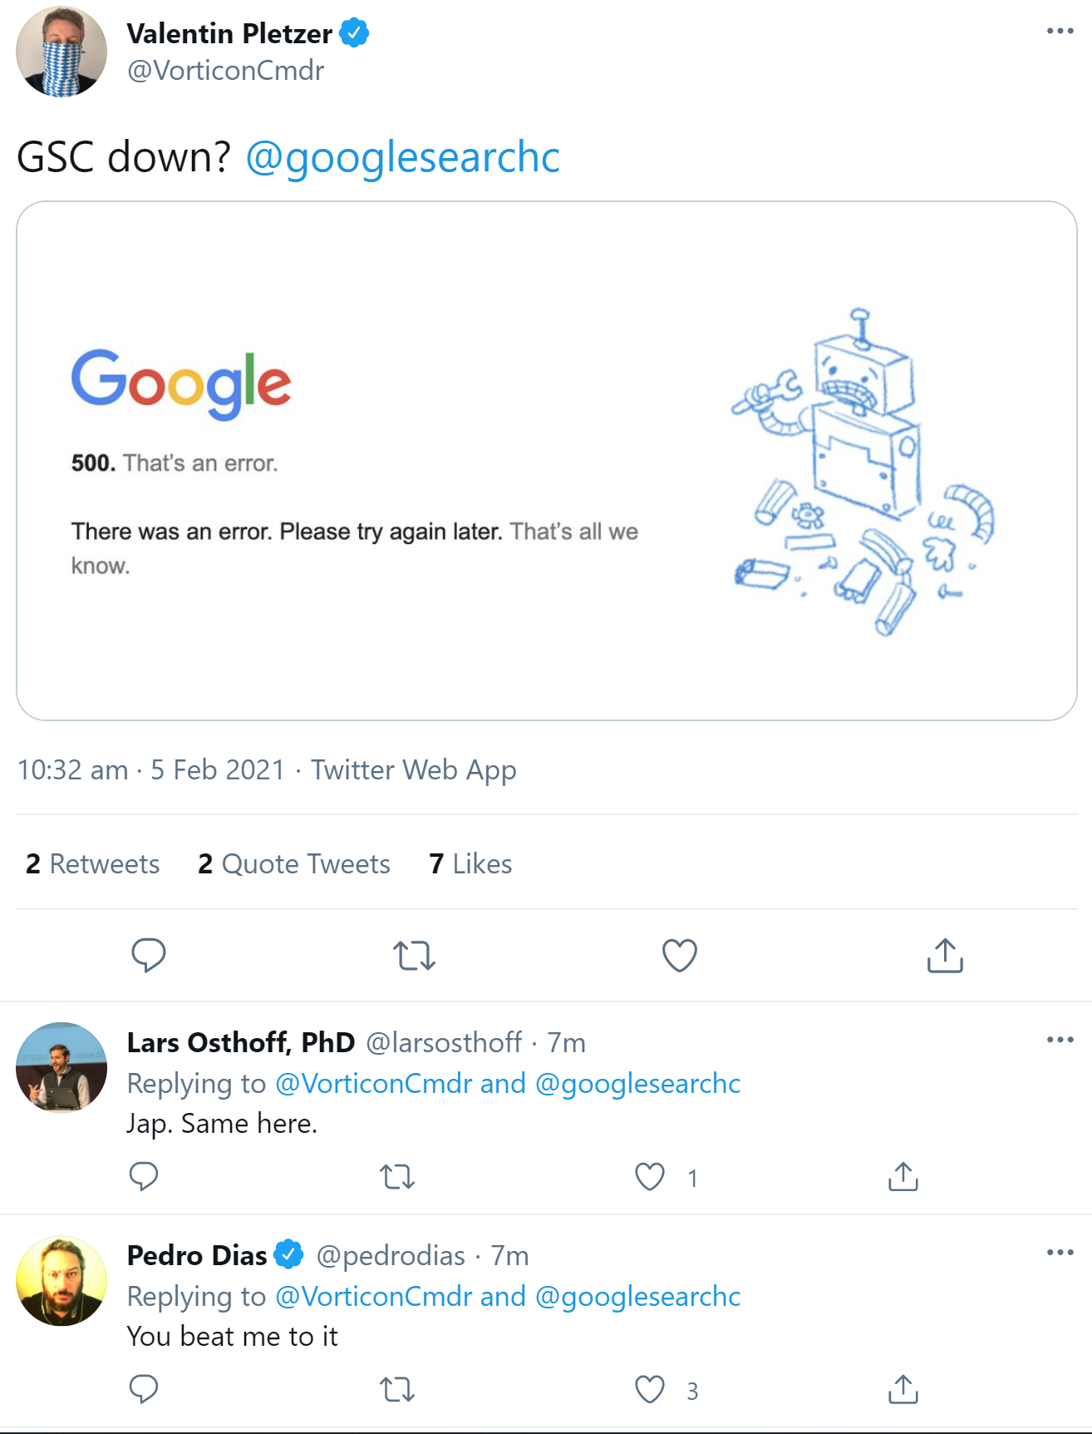Image resolution: width=1092 pixels, height=1434 pixels.
Task: View the 2 Quote Tweets list
Action: coord(293,863)
